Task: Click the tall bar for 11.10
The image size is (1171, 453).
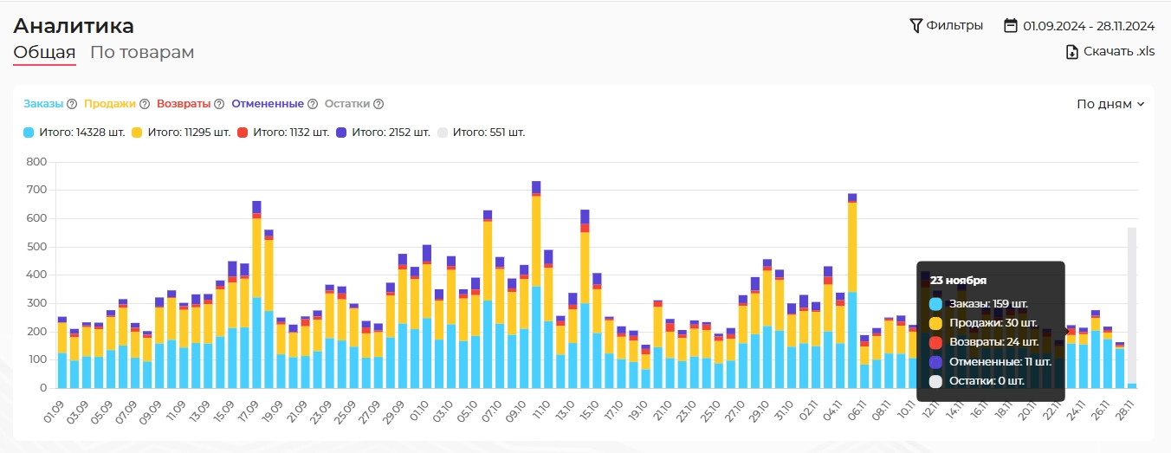Action: pyautogui.click(x=536, y=286)
